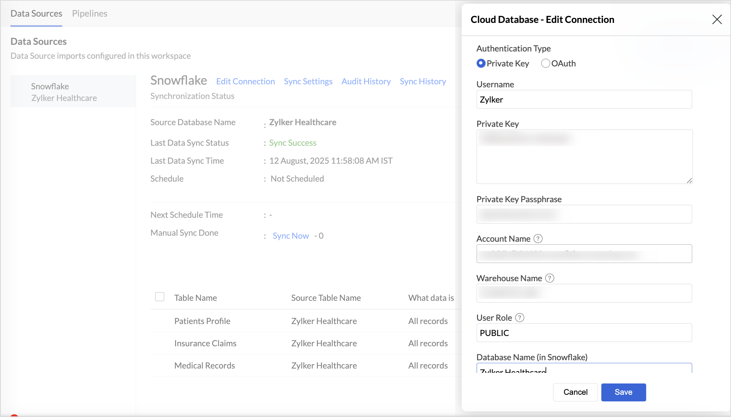Click the Sync Now link

tap(291, 236)
